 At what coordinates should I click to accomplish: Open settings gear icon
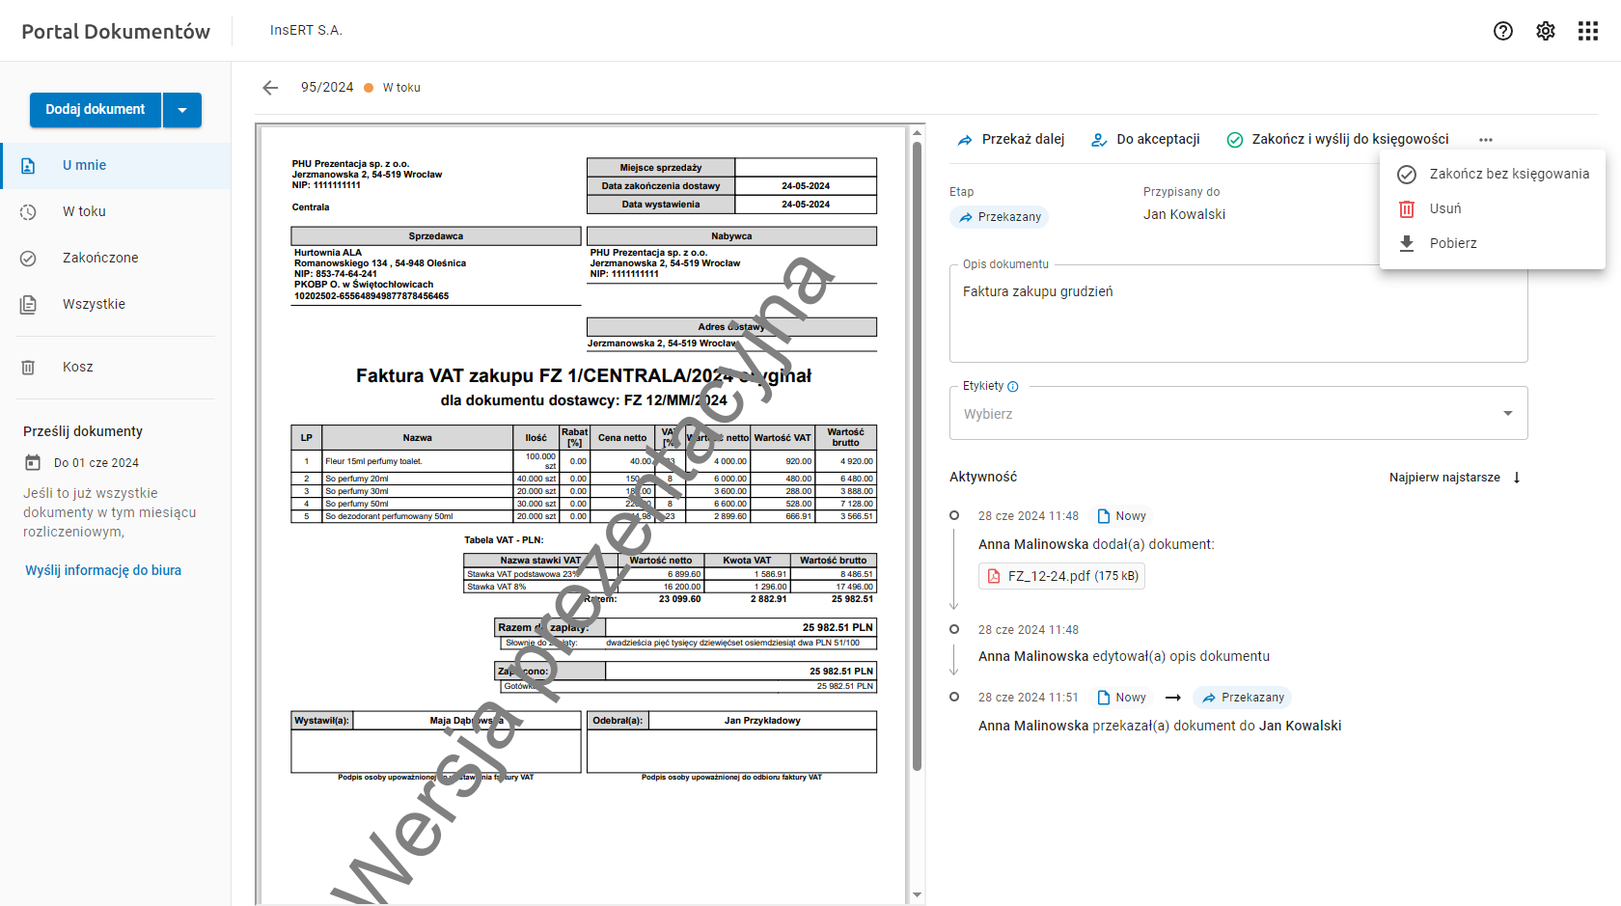pos(1546,31)
